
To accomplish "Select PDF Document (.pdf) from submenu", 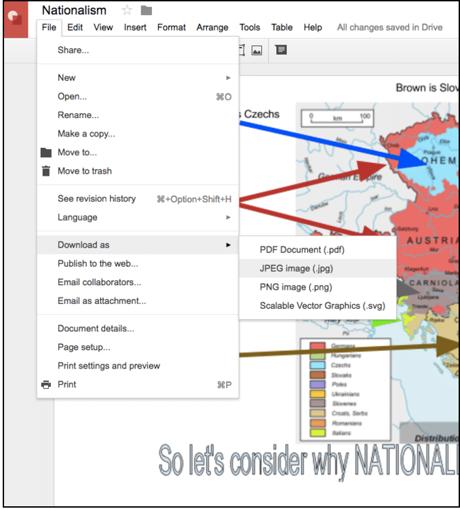I will click(x=302, y=250).
